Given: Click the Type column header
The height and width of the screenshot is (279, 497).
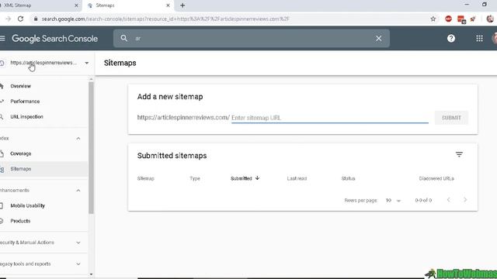Looking at the screenshot, I should (x=195, y=178).
